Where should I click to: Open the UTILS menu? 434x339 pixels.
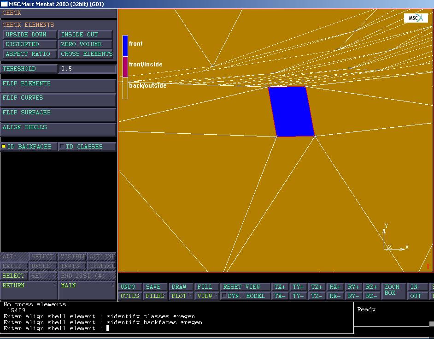click(x=130, y=296)
